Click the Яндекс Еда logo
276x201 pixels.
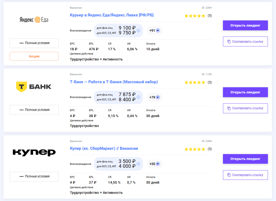[34, 20]
